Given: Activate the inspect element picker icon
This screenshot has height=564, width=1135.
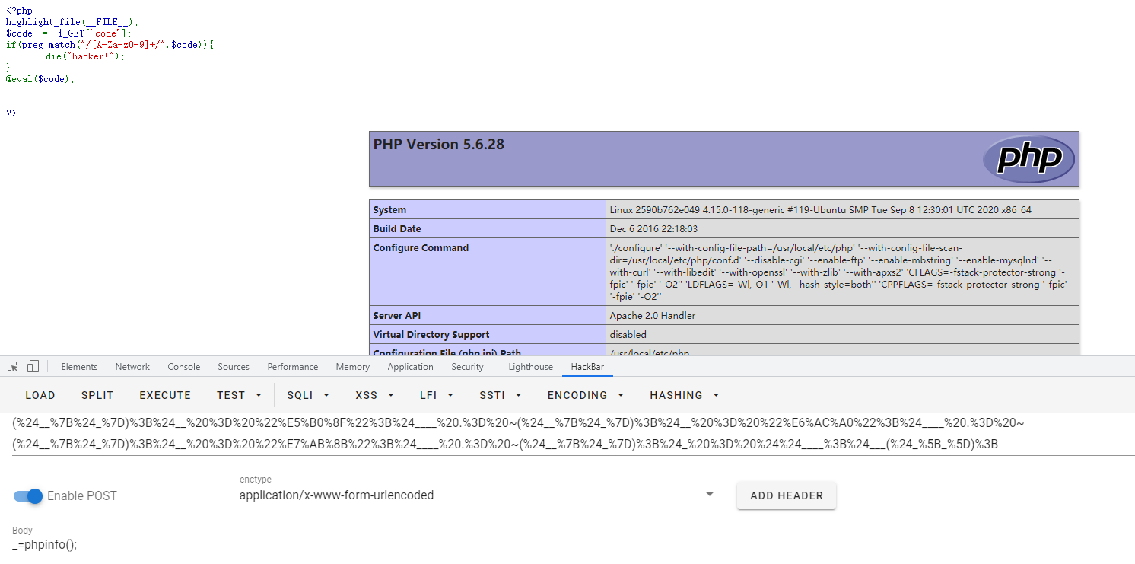Looking at the screenshot, I should point(12,367).
